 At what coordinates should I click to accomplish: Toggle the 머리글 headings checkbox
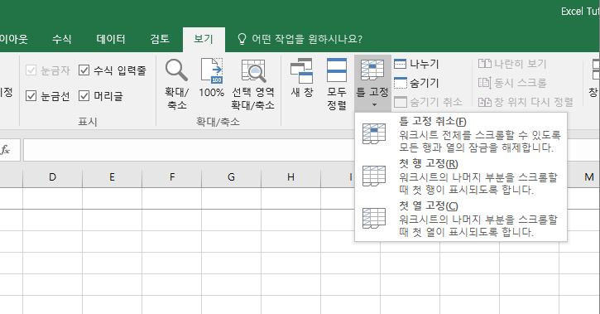pos(84,96)
